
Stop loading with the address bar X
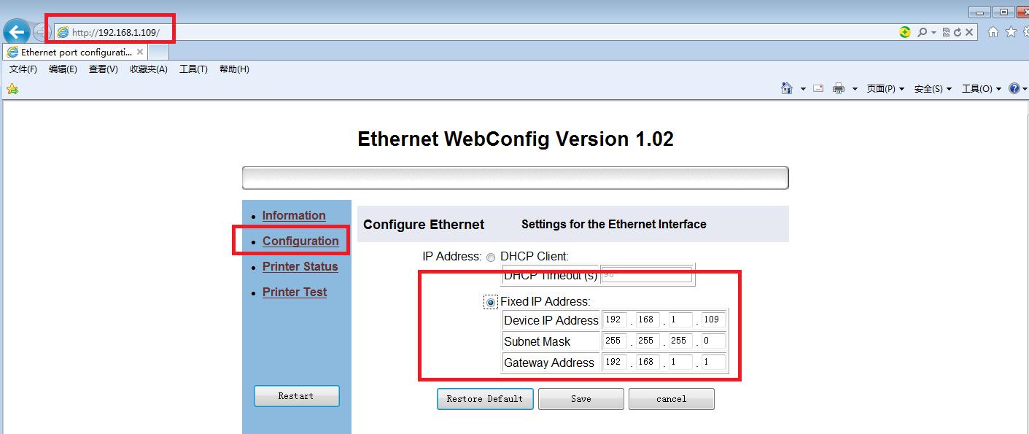(x=969, y=32)
